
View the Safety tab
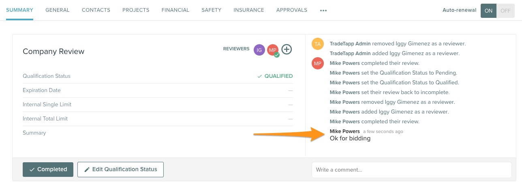click(211, 10)
